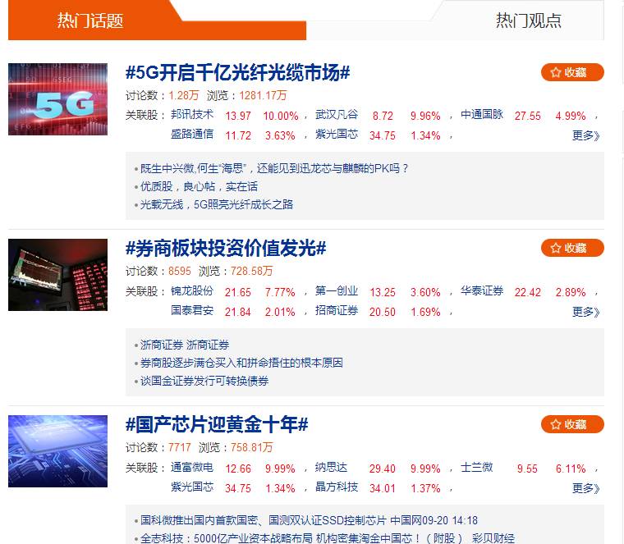Switch to the 热门观点 tab
624x544 pixels.
528,21
